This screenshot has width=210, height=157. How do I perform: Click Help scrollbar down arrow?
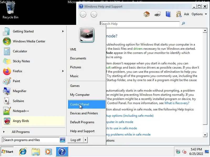pos(205,135)
